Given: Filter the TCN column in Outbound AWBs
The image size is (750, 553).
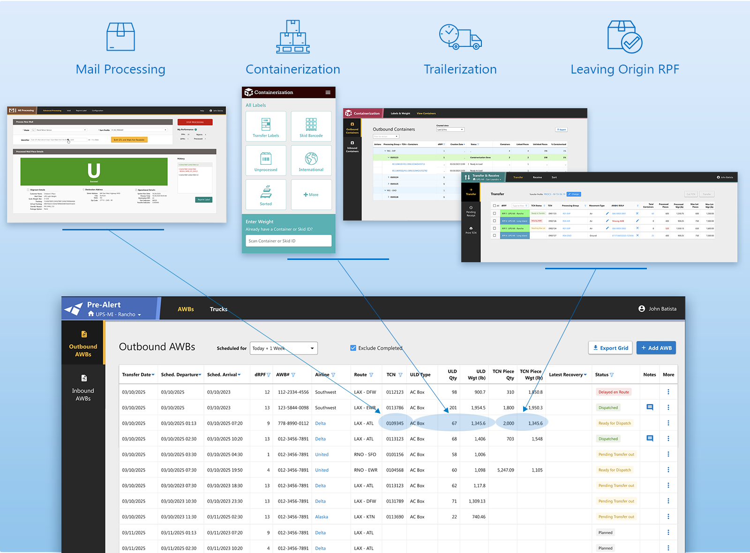Looking at the screenshot, I should (x=400, y=375).
